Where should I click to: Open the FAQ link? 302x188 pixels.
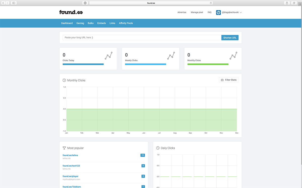pyautogui.click(x=209, y=12)
